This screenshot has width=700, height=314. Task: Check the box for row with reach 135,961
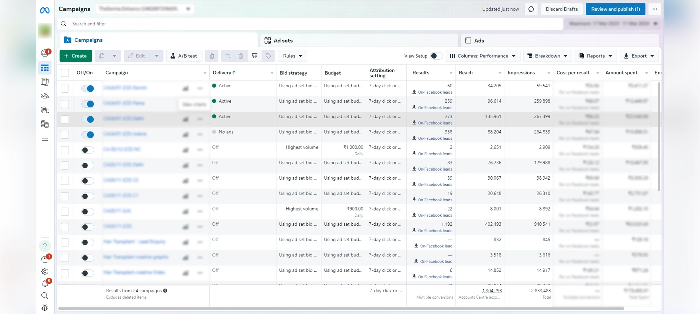pos(65,119)
